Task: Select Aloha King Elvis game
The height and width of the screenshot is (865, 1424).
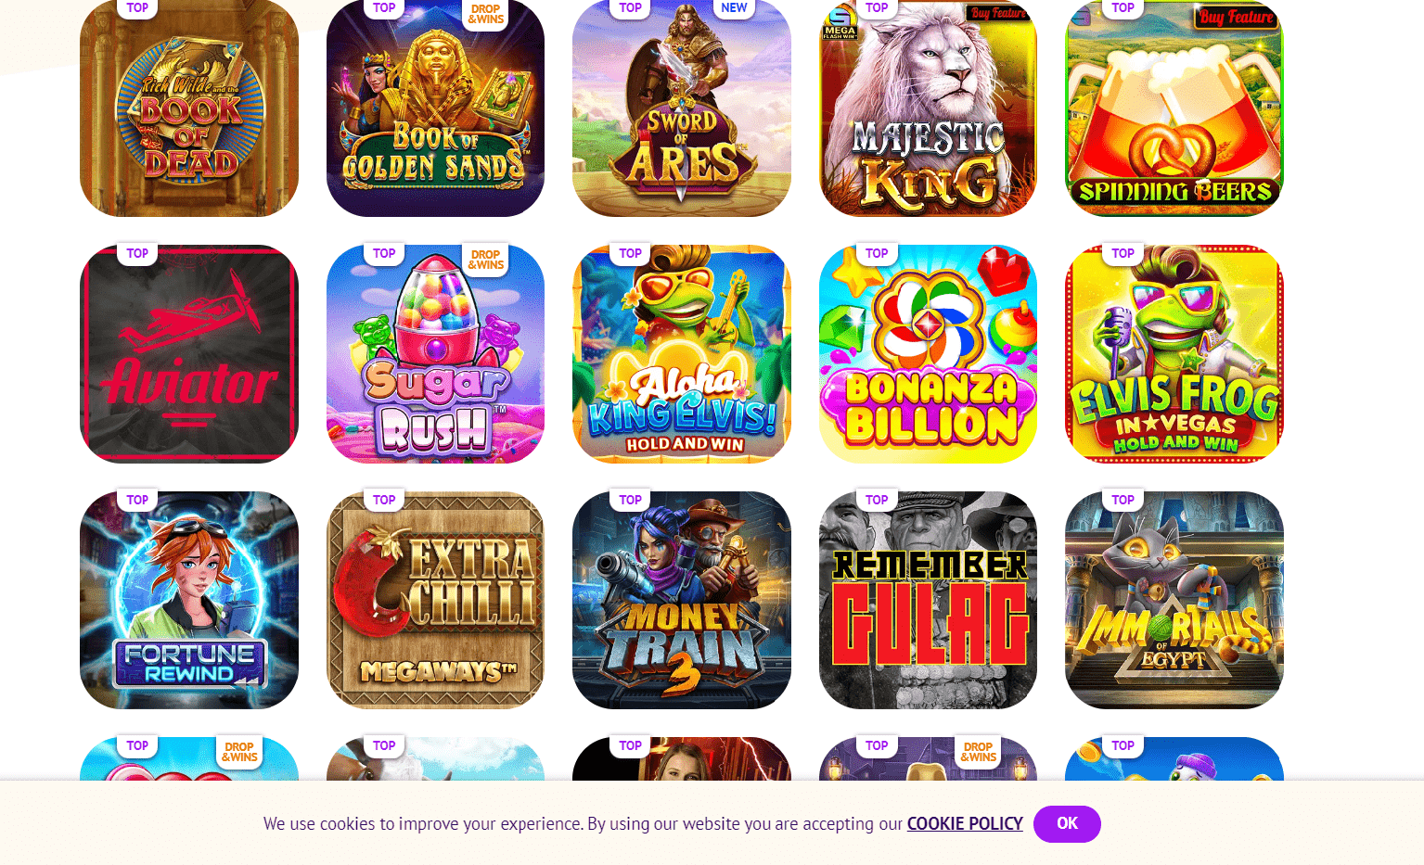Action: (x=682, y=354)
